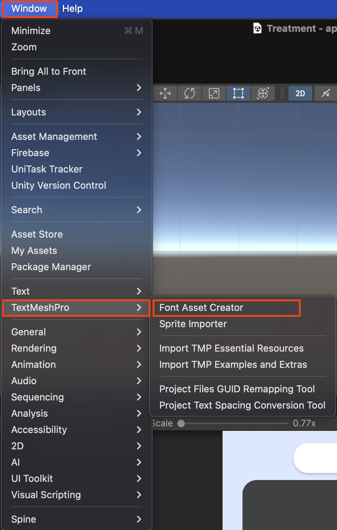The width and height of the screenshot is (337, 530).
Task: Select the Rotate tool icon
Action: (x=190, y=93)
